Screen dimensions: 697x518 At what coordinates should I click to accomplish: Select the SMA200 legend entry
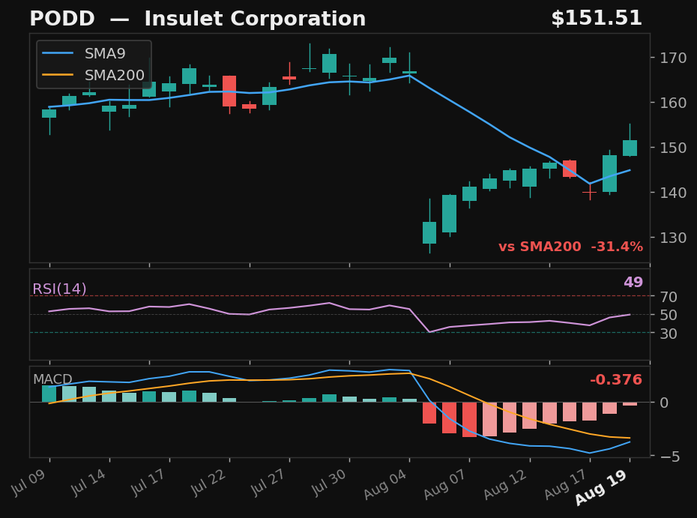[94, 75]
